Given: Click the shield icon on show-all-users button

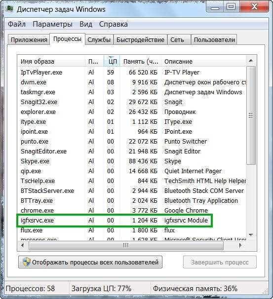Looking at the screenshot, I should click(27, 262).
